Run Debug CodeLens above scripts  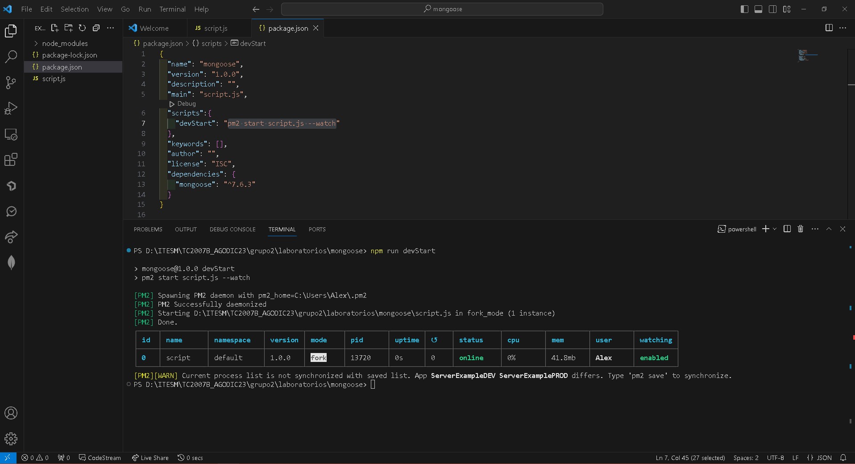pos(183,103)
